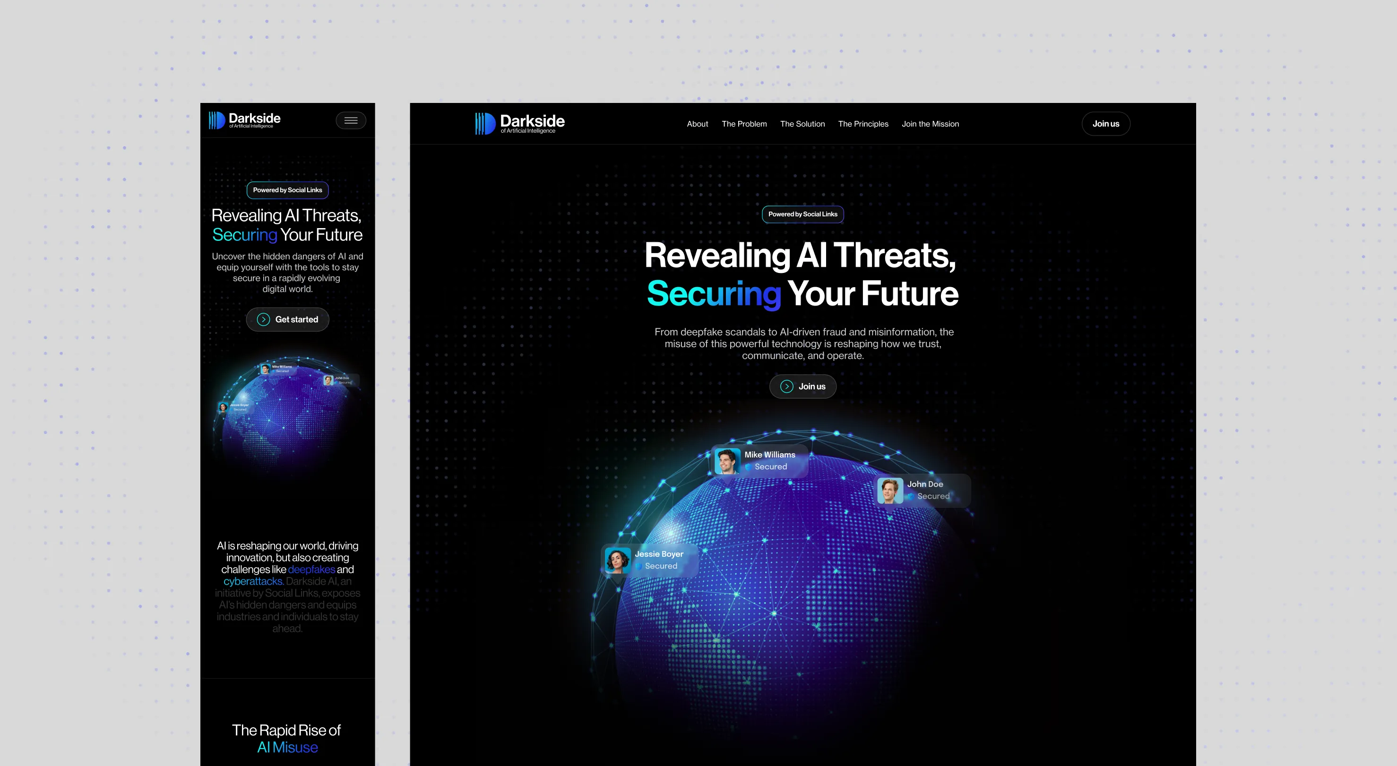Go to The Problem section
The width and height of the screenshot is (1397, 766).
click(x=744, y=124)
